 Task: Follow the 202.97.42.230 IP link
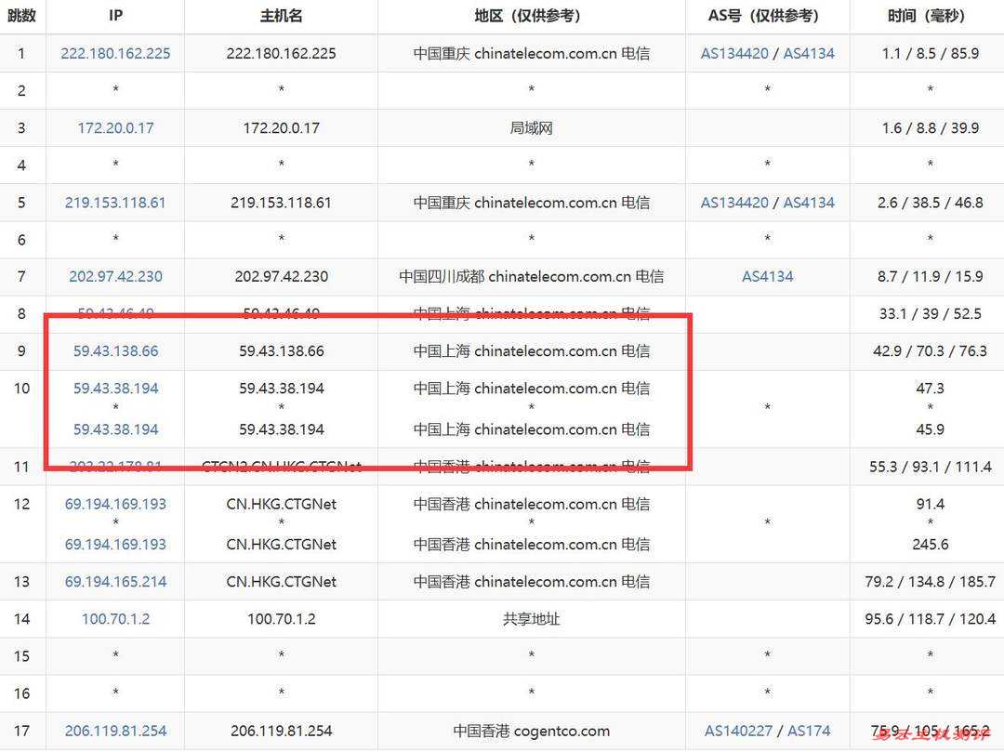pyautogui.click(x=115, y=277)
